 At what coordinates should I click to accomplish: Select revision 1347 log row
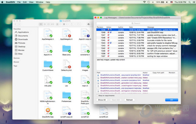[137, 35]
